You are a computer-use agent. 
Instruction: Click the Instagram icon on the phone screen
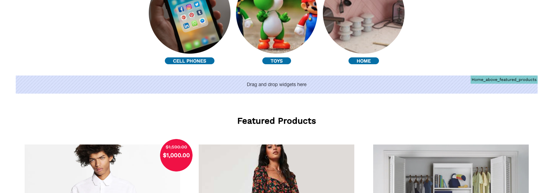click(x=189, y=7)
